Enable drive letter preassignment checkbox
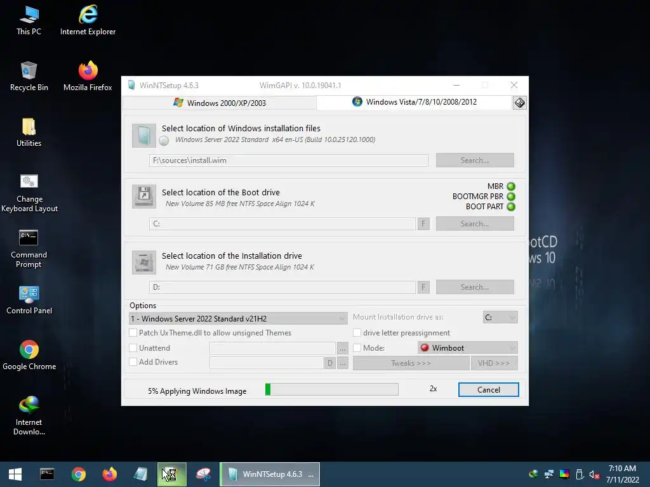This screenshot has width=650, height=487. coord(357,332)
